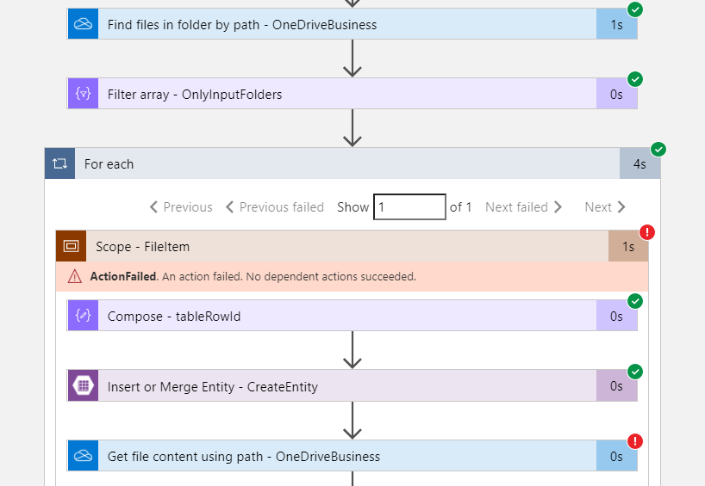Expand the Filter array - OnlyInputFolders action

(352, 94)
